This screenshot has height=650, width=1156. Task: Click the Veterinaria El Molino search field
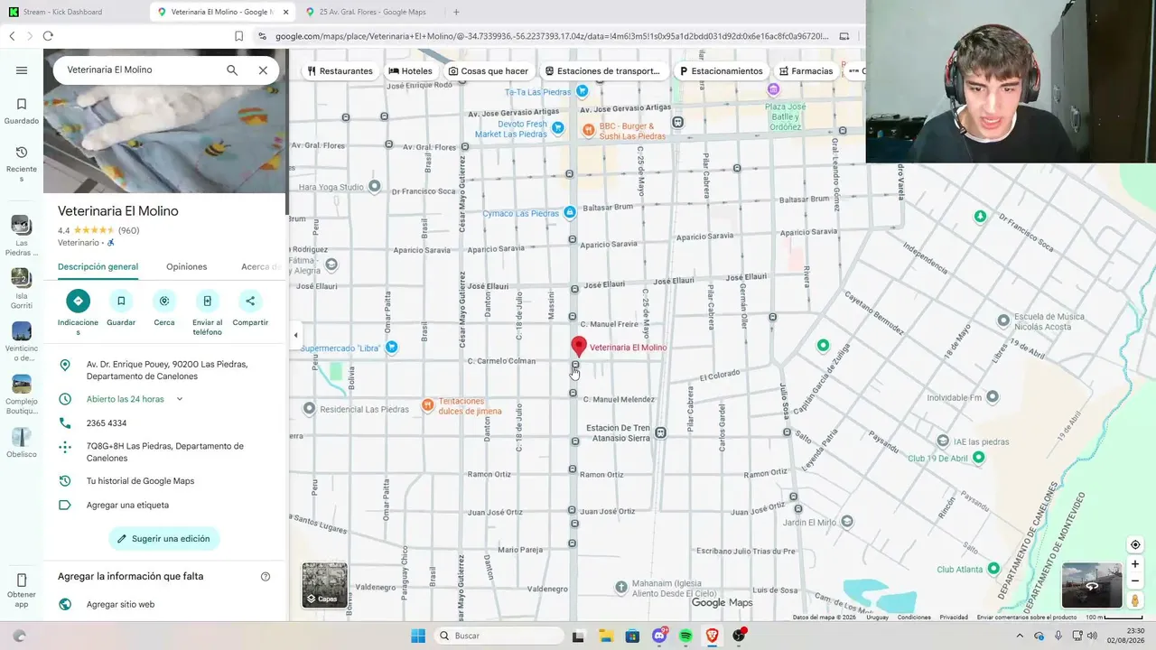click(x=140, y=70)
